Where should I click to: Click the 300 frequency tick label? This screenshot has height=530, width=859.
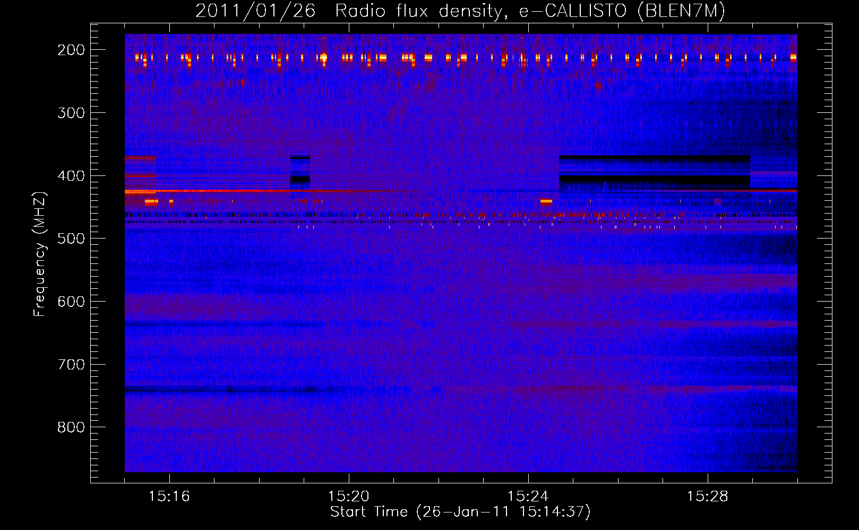[71, 113]
